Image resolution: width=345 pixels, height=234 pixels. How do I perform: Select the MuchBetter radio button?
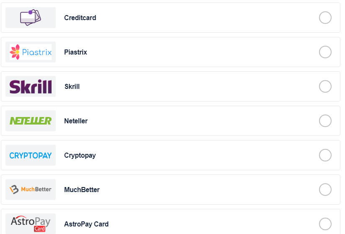point(325,190)
